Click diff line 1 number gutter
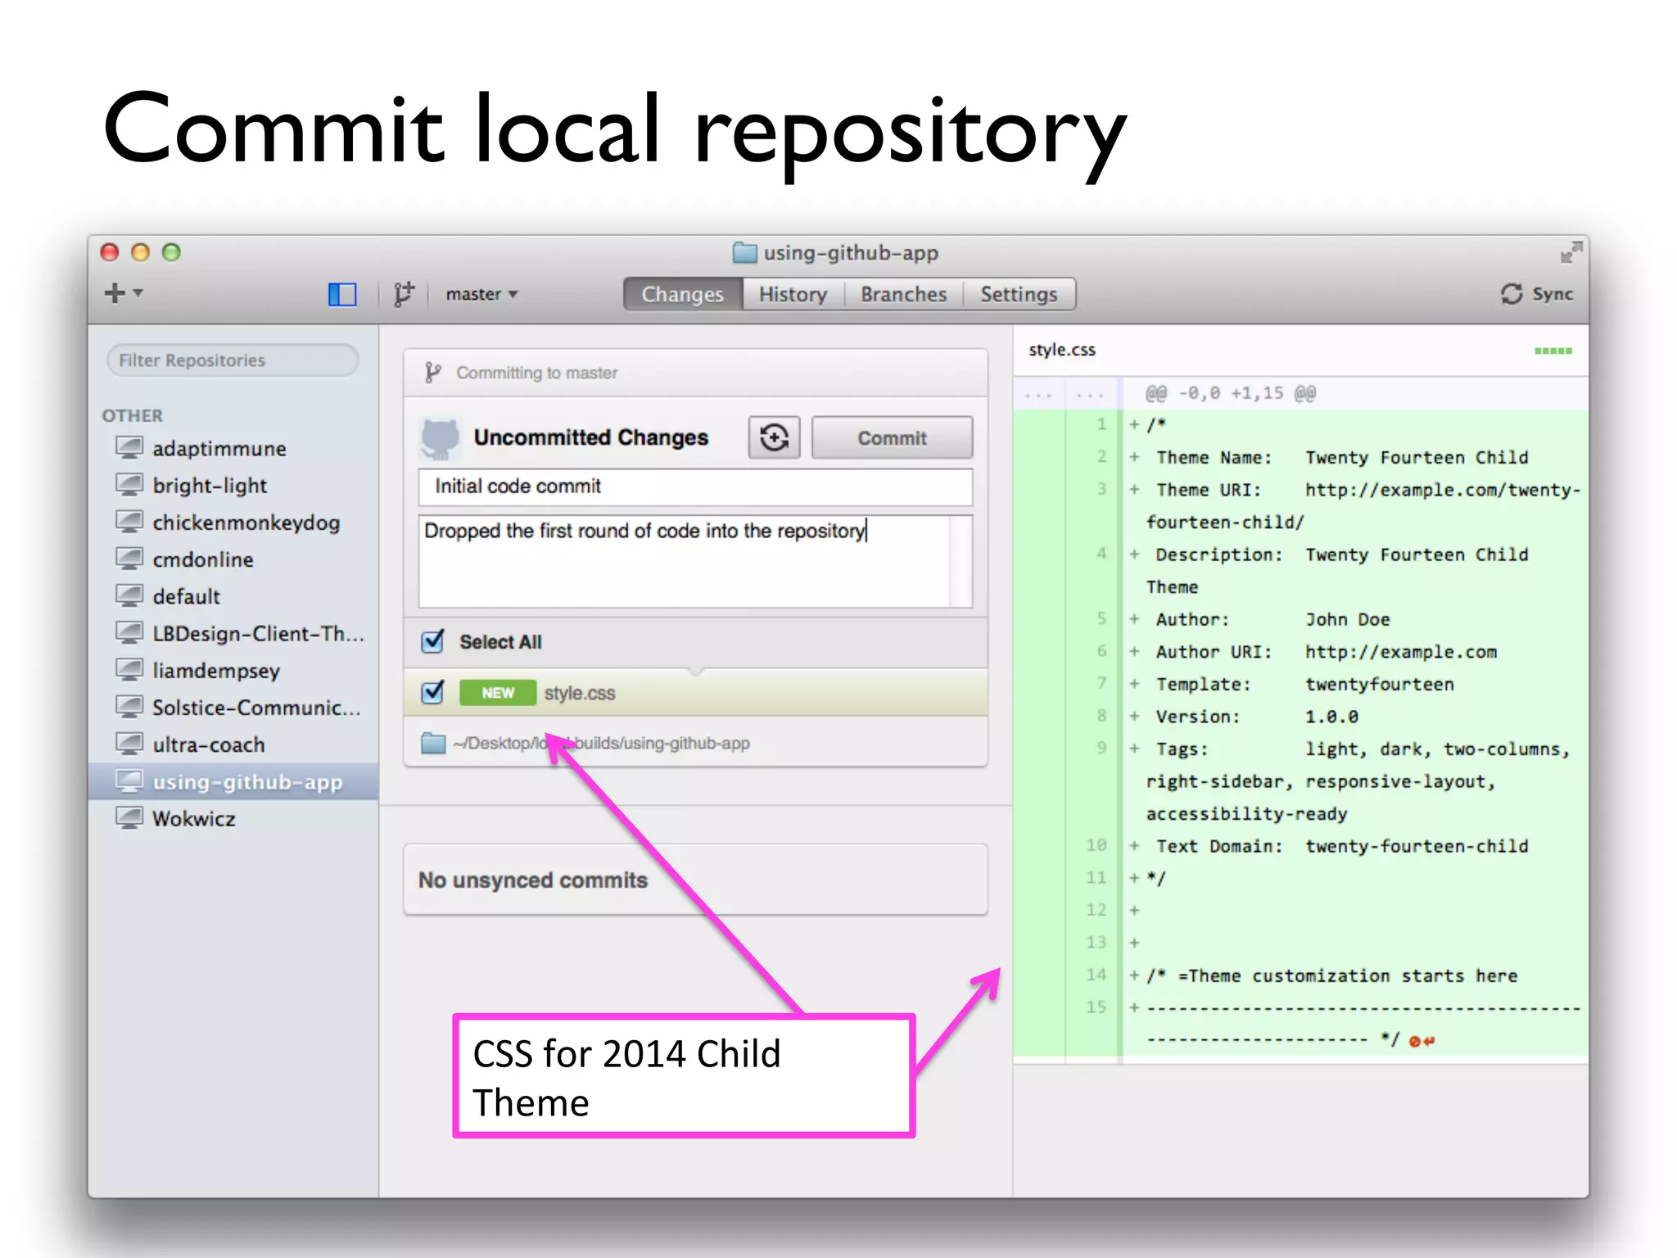This screenshot has width=1677, height=1258. pos(1101,424)
